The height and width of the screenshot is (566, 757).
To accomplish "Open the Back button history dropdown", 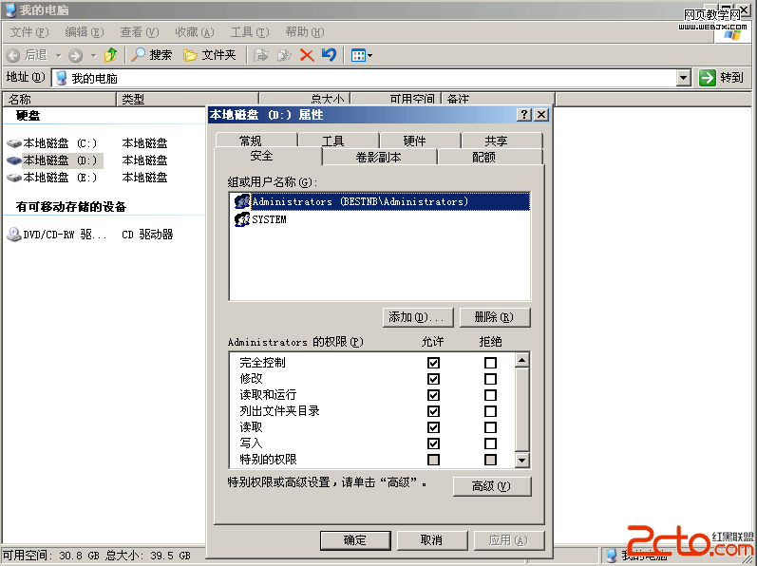I will (x=59, y=55).
